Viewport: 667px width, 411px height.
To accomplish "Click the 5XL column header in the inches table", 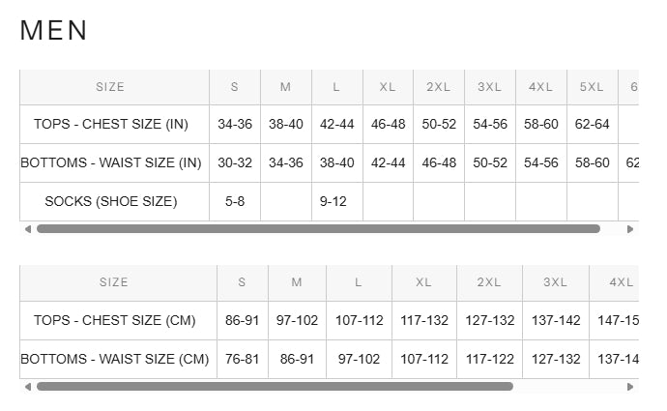I will click(x=592, y=87).
